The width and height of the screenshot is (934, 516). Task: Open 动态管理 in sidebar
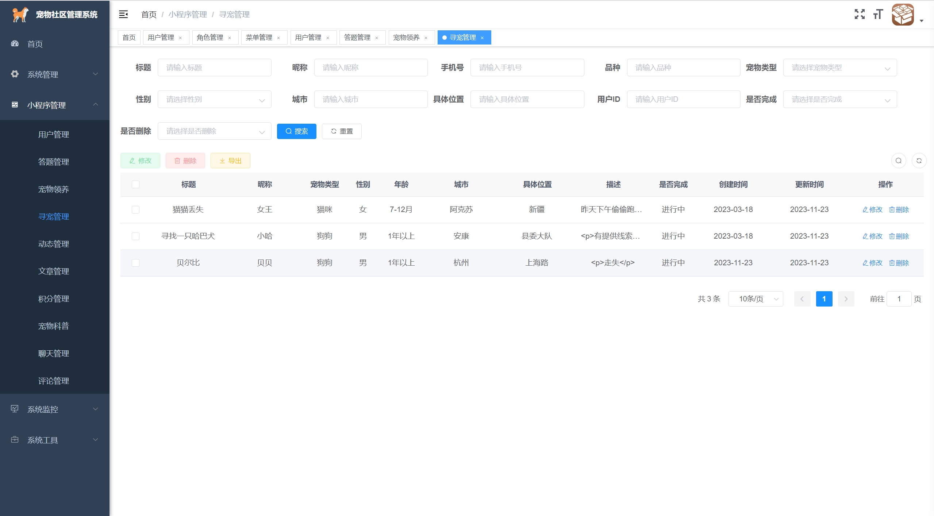coord(54,244)
